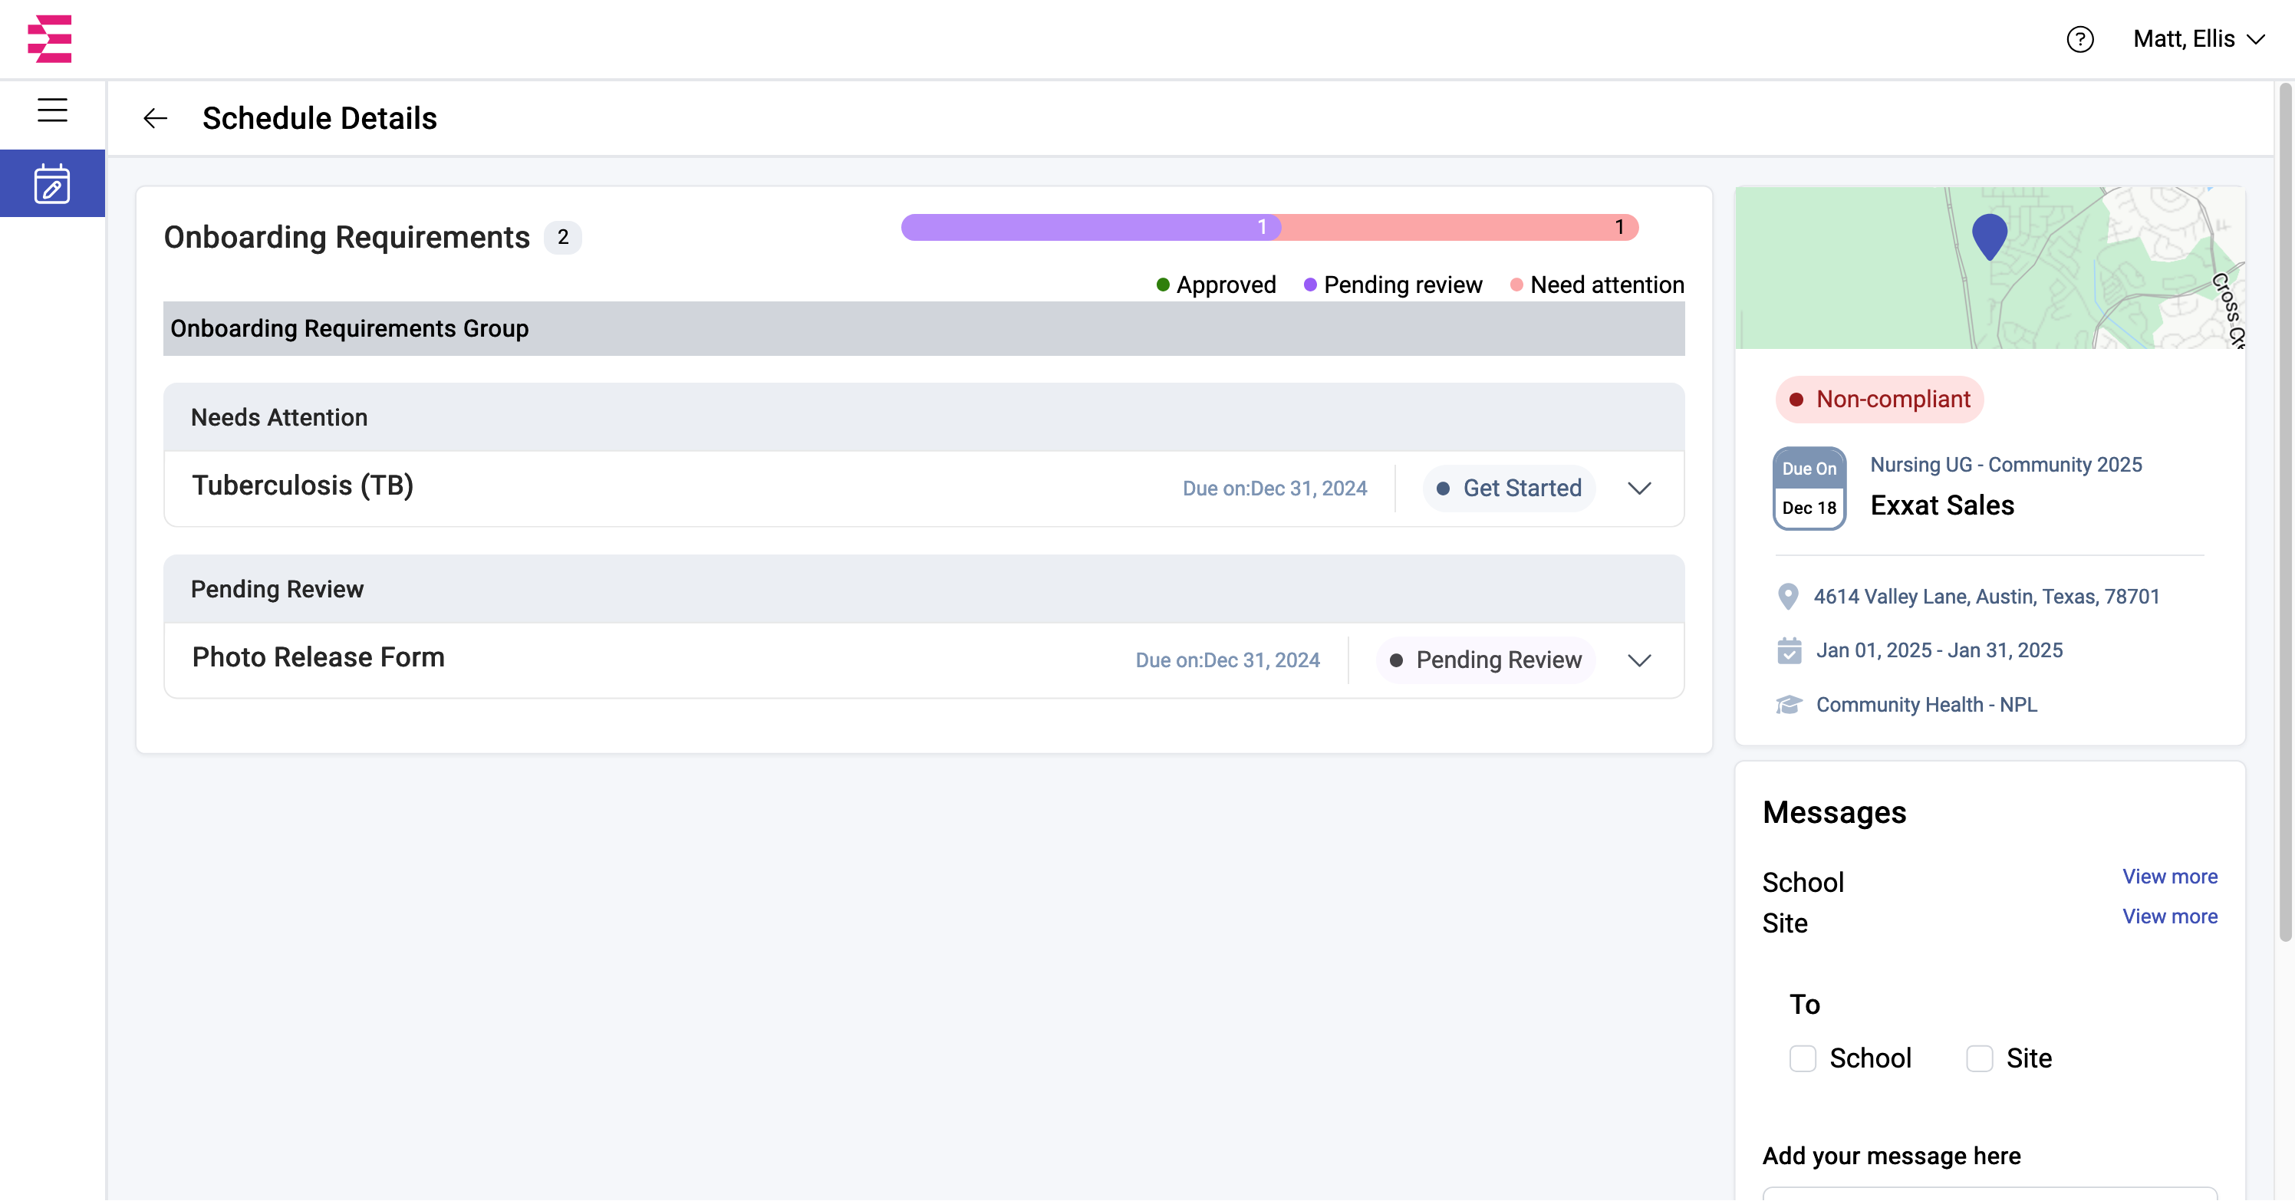Click the Tuberculosis (TB) requirement title

[303, 485]
